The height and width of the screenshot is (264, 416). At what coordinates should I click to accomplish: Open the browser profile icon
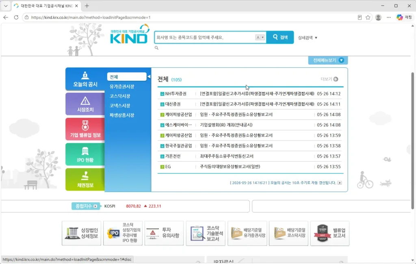tap(378, 17)
